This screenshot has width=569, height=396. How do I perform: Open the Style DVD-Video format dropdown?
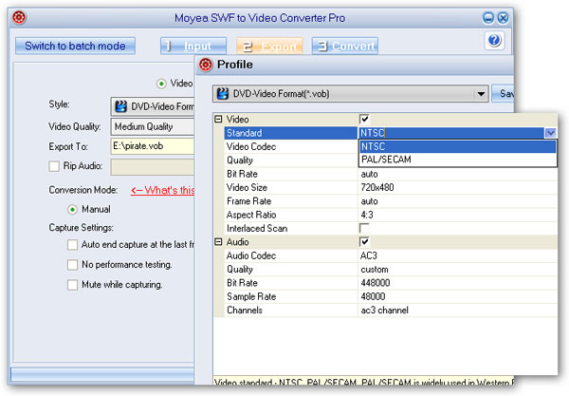[x=153, y=106]
